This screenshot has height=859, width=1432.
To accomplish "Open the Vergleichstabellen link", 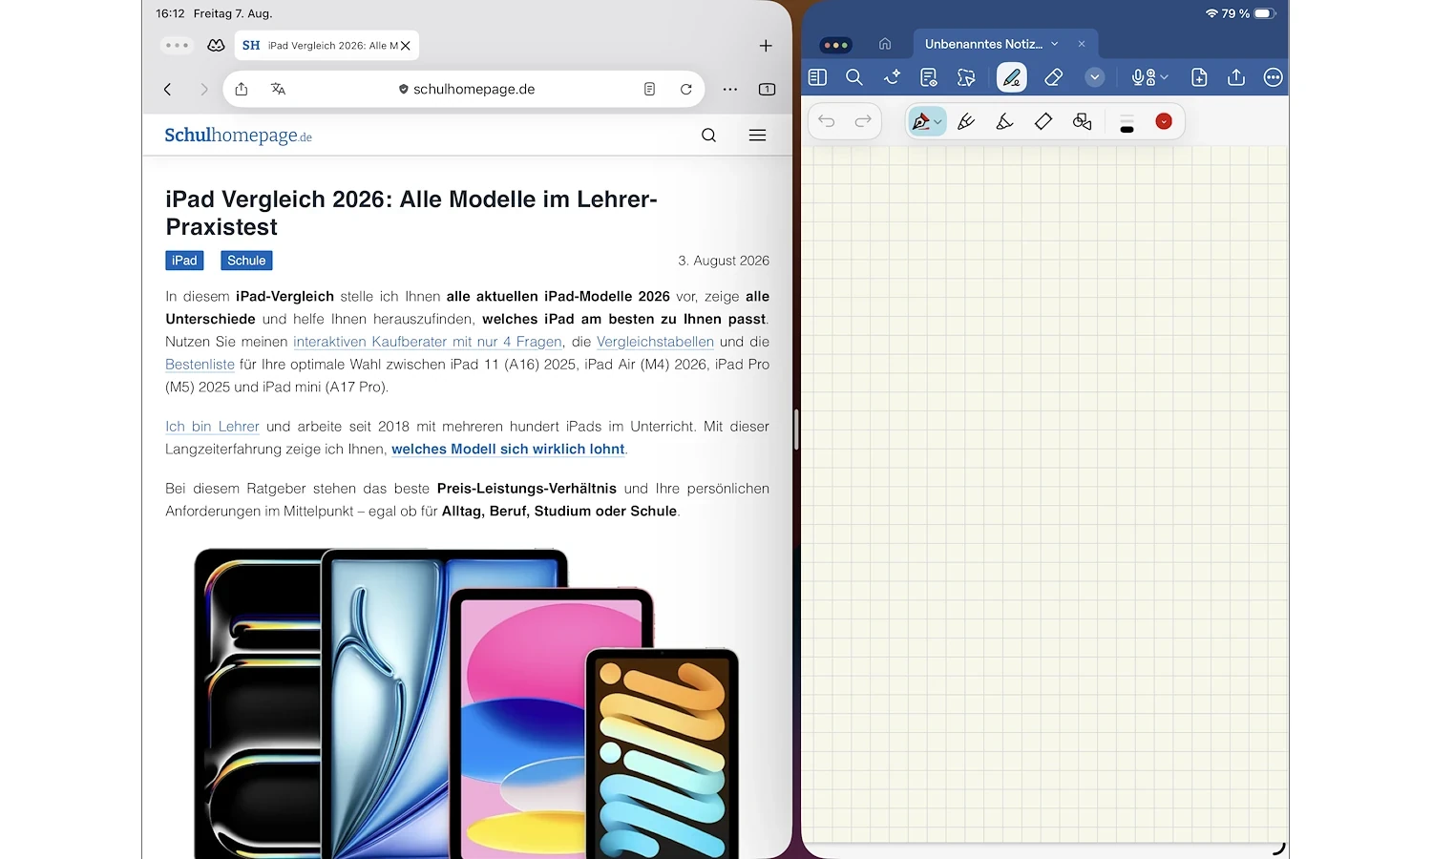I will click(655, 342).
